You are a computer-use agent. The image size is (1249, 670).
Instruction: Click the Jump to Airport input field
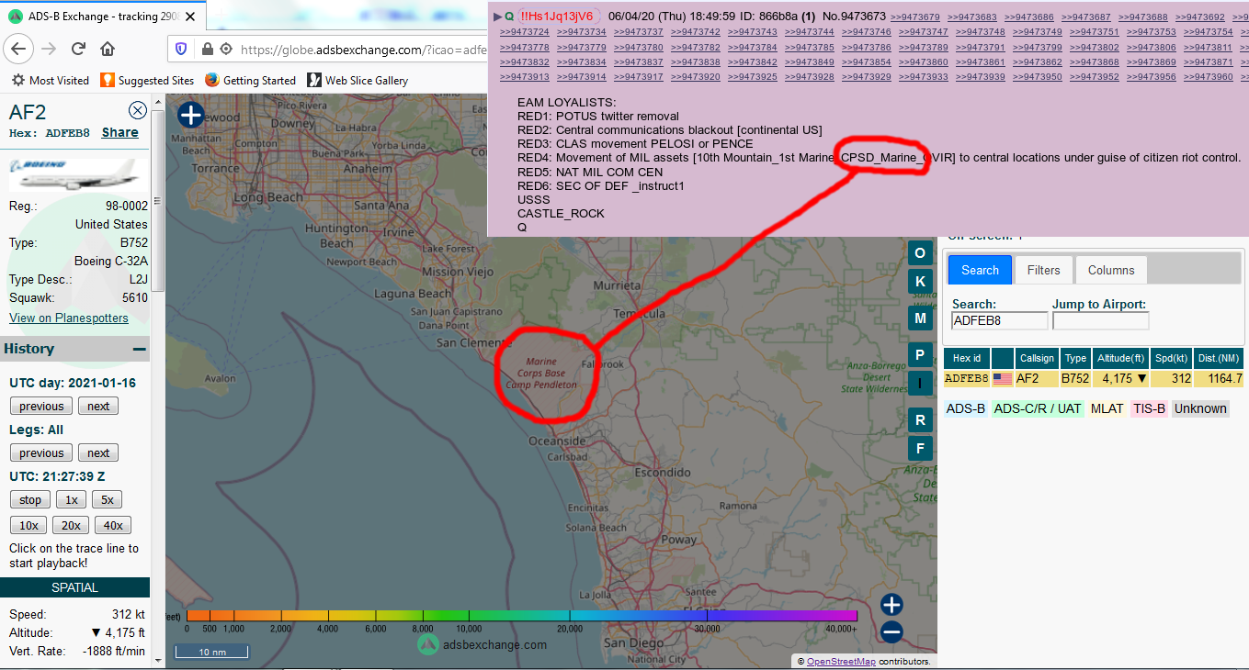pyautogui.click(x=1100, y=320)
